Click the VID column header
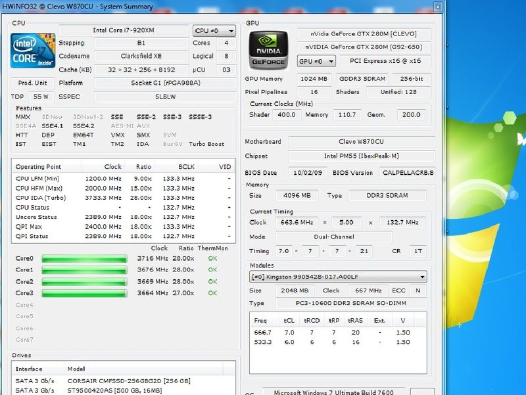This screenshot has height=395, width=526. (x=216, y=167)
